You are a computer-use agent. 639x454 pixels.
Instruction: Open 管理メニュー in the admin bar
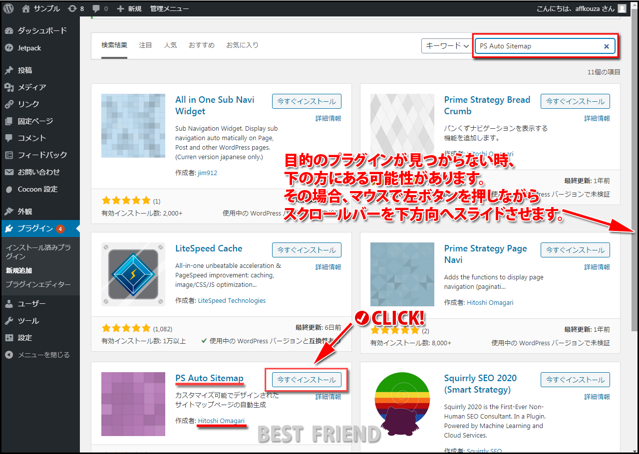[x=170, y=8]
